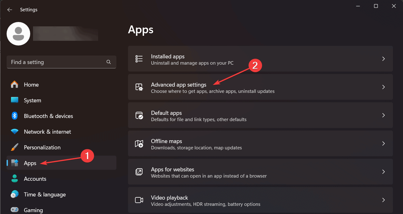Open the Personalization settings category
This screenshot has height=214, width=403.
(x=42, y=147)
